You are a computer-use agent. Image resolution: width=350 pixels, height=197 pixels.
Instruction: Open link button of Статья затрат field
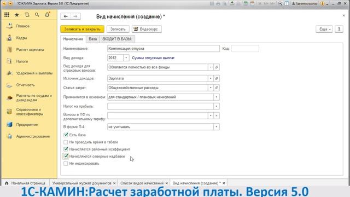click(x=217, y=88)
